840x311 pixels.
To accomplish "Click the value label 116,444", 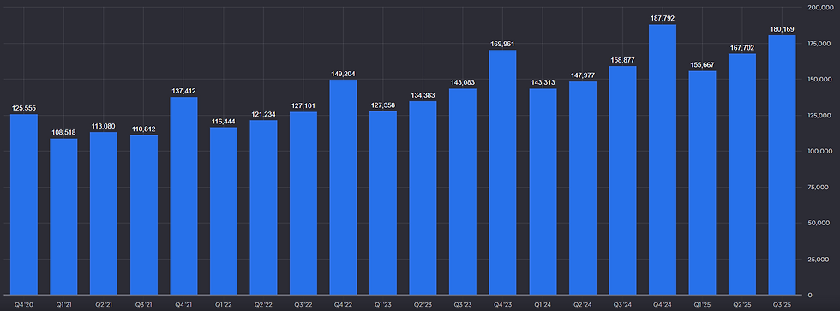I will coord(224,122).
